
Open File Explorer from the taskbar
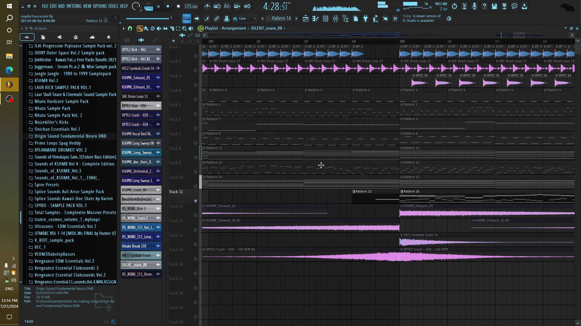(x=9, y=56)
